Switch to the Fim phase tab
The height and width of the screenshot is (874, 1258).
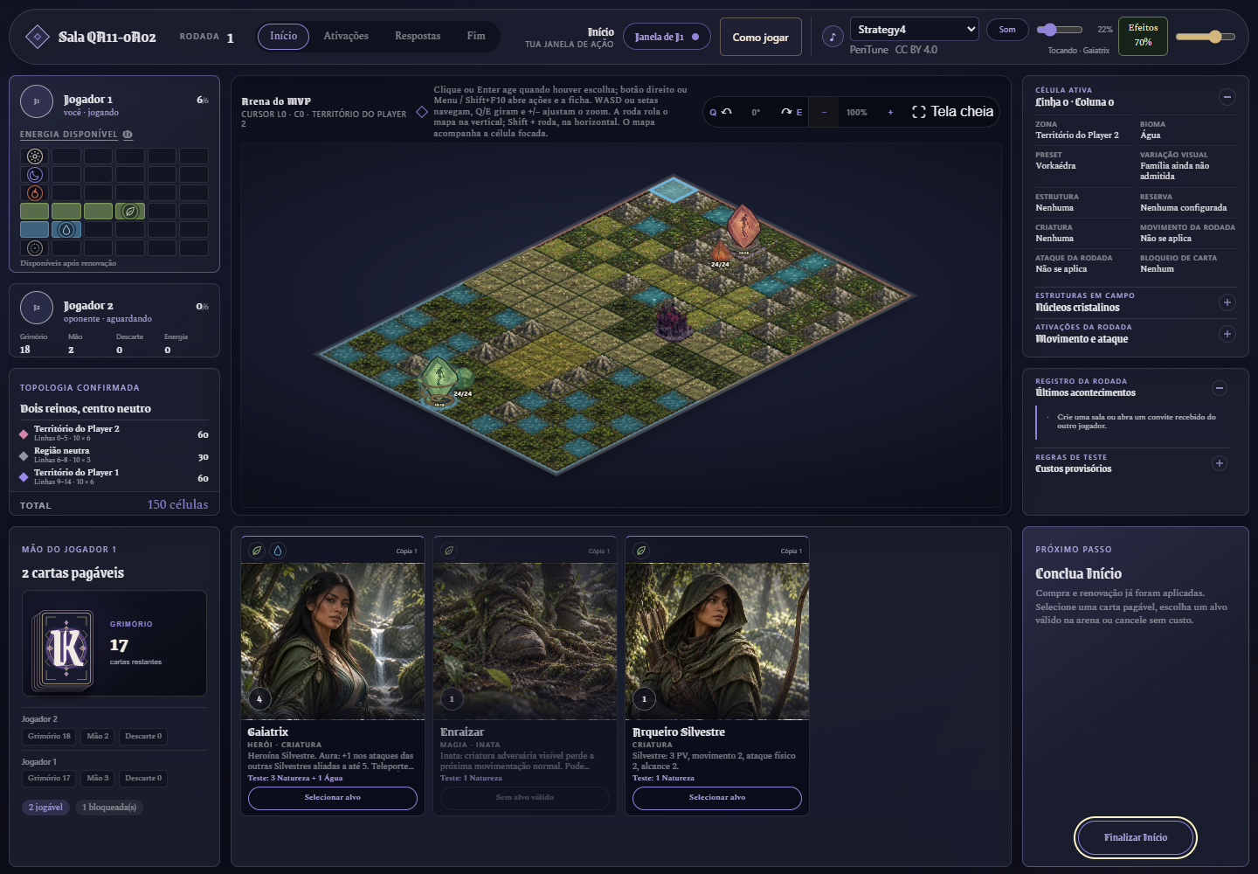coord(476,37)
